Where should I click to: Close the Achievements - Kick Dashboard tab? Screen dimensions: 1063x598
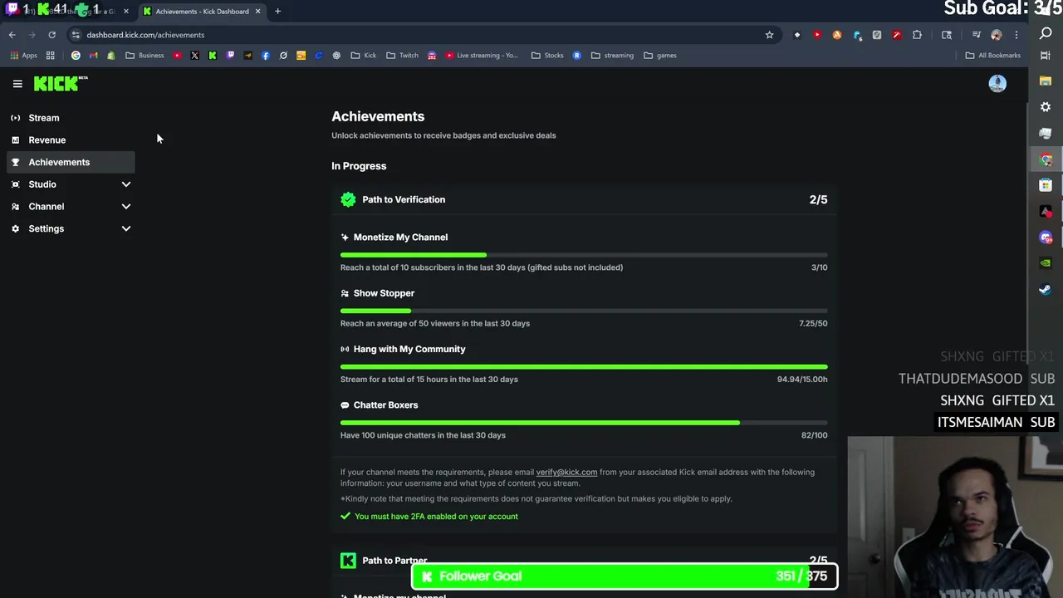click(257, 11)
